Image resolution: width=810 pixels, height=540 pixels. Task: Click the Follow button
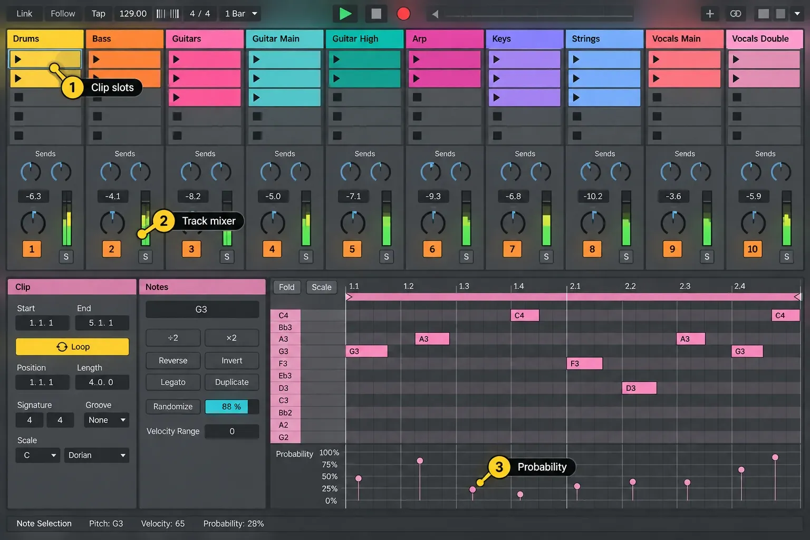(63, 14)
